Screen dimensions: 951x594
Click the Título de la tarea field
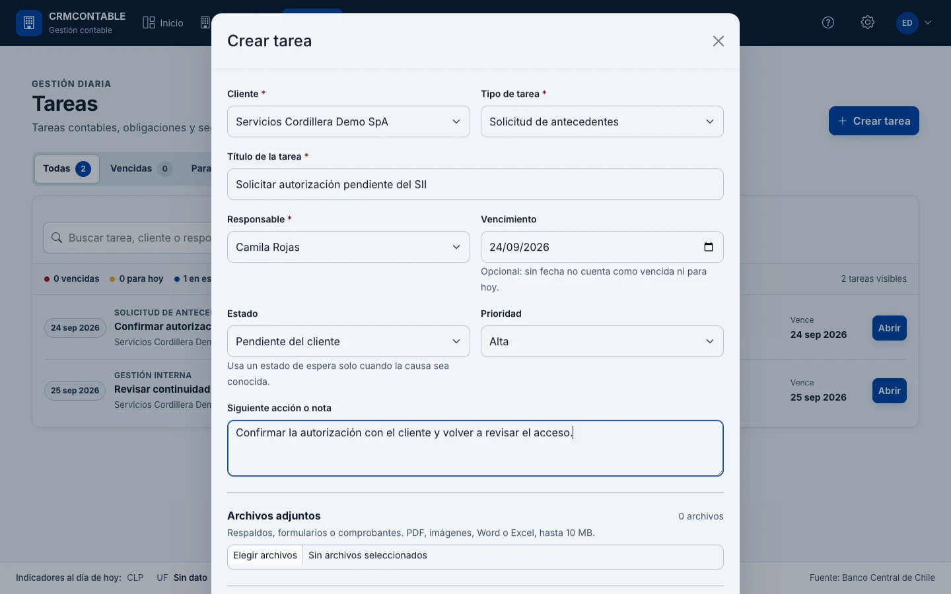475,184
